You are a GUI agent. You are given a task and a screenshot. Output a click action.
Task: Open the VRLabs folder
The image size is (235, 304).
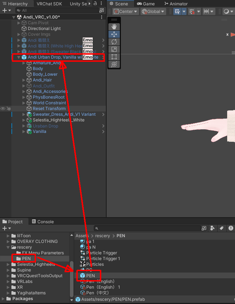pyautogui.click(x=25, y=281)
